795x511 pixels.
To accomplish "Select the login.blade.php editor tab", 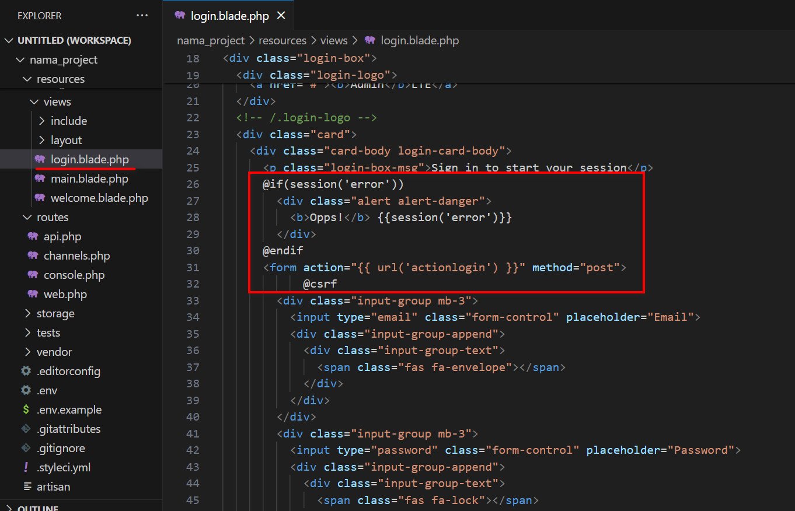I will click(230, 16).
